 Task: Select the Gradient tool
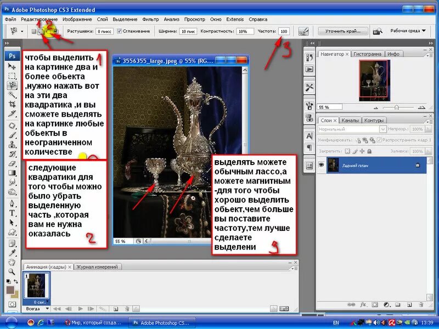12,173
